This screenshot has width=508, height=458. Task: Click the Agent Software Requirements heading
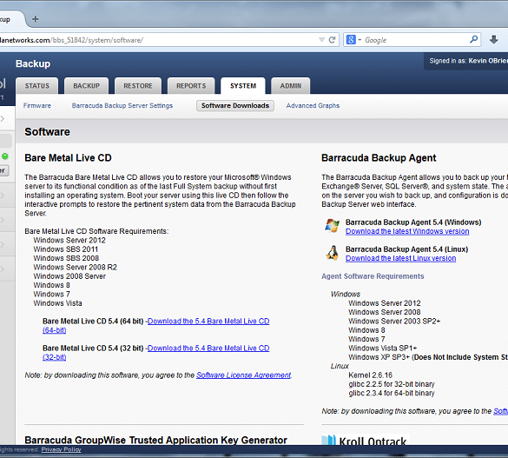tap(373, 276)
